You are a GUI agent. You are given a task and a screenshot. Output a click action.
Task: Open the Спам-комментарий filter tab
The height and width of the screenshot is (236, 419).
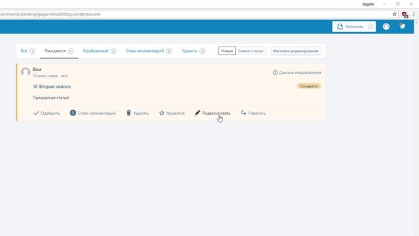[x=149, y=51]
